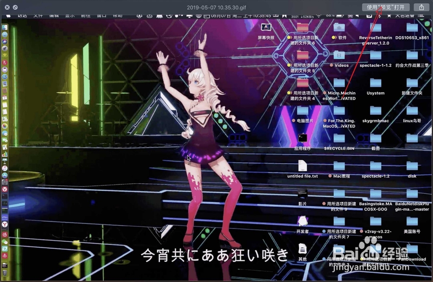Click the file title 2019-05-07 10.35.30.gif
The width and height of the screenshot is (433, 282).
click(x=216, y=7)
